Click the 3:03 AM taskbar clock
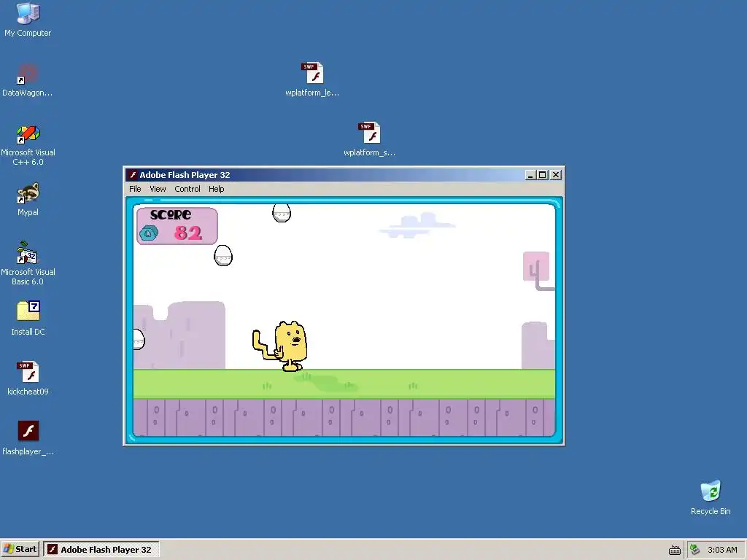The width and height of the screenshot is (747, 560). (x=722, y=550)
